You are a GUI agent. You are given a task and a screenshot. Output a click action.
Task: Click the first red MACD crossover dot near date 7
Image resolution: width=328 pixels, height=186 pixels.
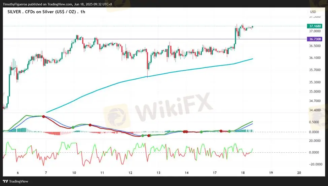43,116
